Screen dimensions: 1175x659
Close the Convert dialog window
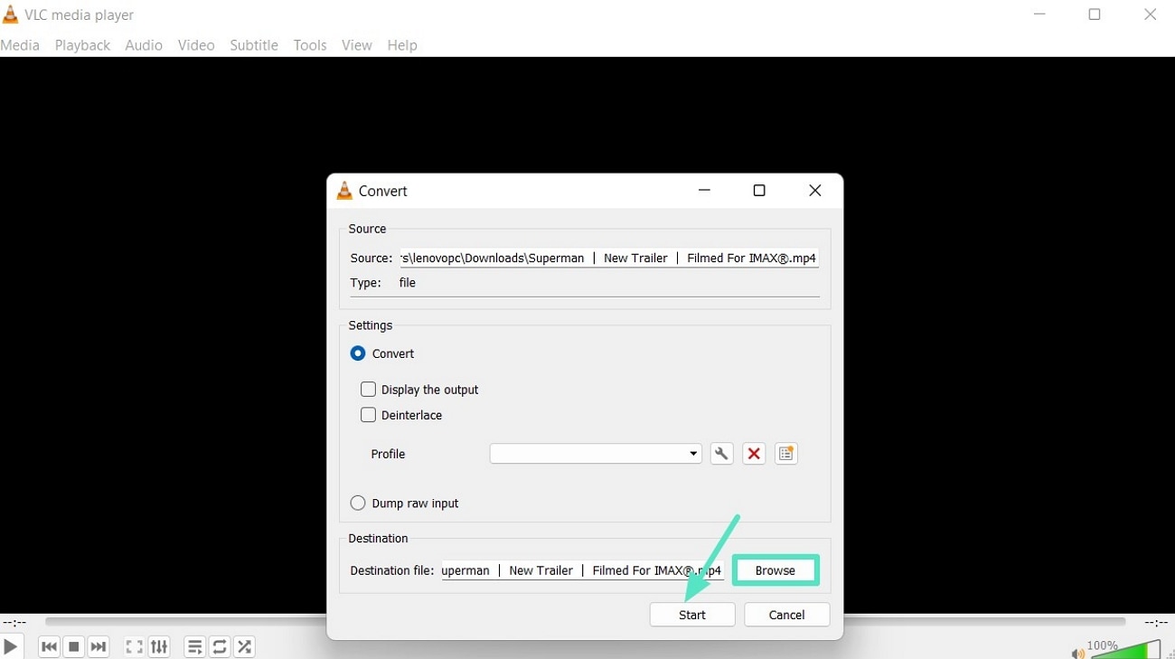coord(815,191)
